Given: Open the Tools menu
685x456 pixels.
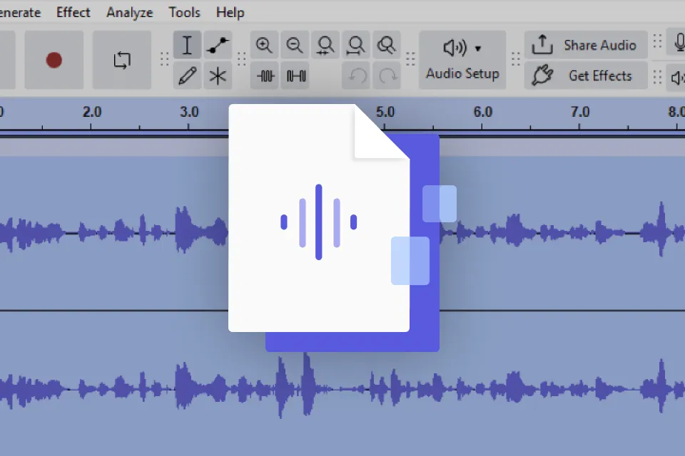Looking at the screenshot, I should coord(184,12).
